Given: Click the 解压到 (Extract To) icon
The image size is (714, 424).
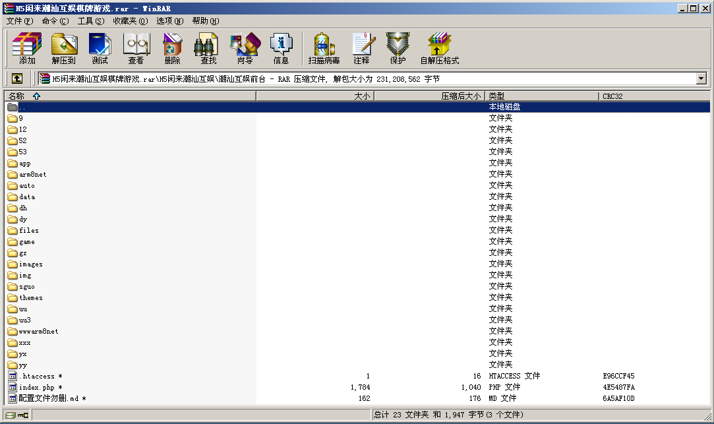Looking at the screenshot, I should point(63,49).
